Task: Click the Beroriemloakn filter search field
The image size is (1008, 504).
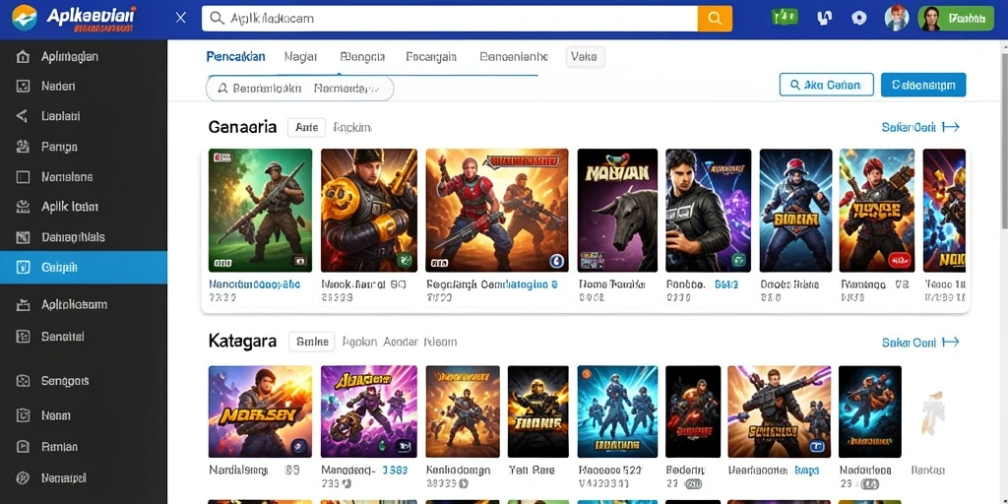Action: [x=299, y=89]
